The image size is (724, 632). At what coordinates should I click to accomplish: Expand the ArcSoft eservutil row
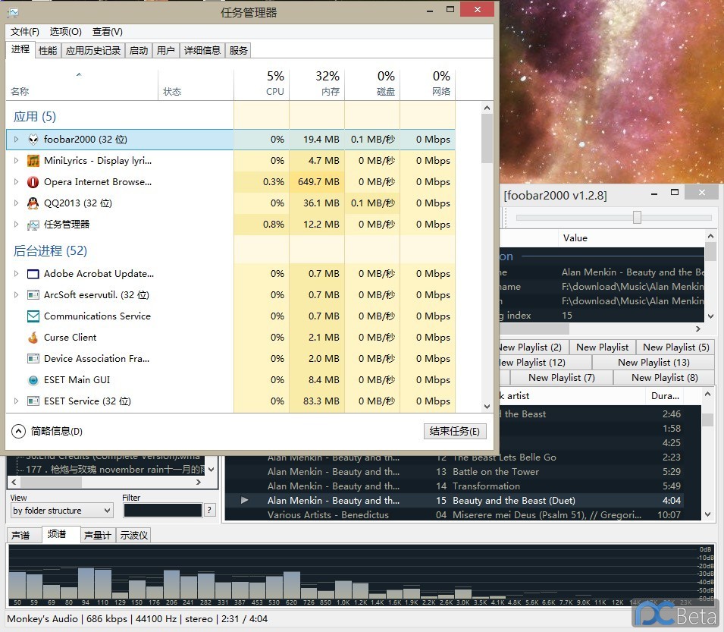(x=16, y=294)
